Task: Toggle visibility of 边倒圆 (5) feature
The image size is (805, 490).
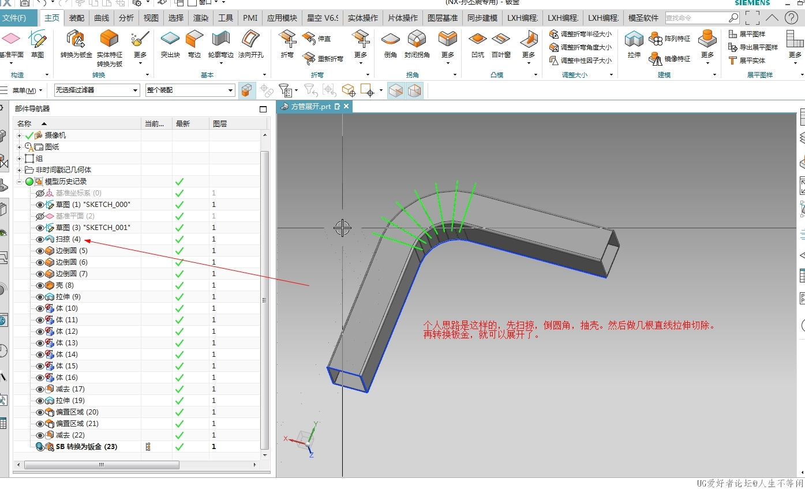Action: click(x=40, y=251)
